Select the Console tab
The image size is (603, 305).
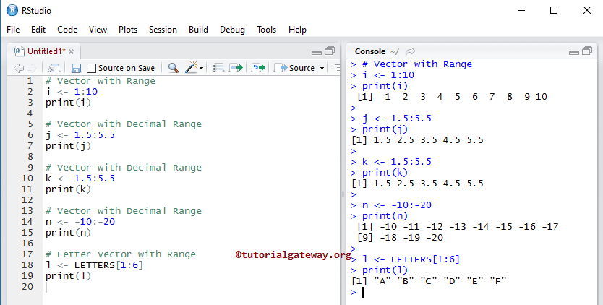click(370, 51)
